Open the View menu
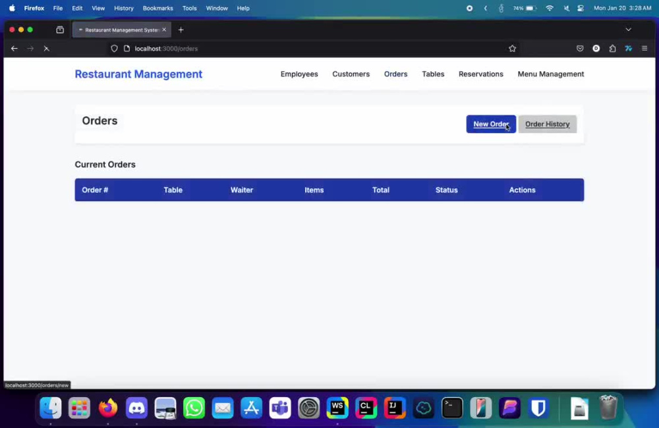The height and width of the screenshot is (428, 659). [98, 8]
